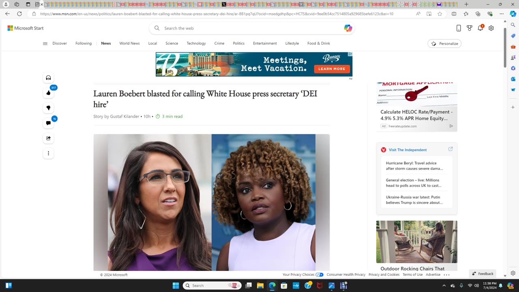
Task: Open Outlook icon in Edge sidebar
Action: point(513,79)
